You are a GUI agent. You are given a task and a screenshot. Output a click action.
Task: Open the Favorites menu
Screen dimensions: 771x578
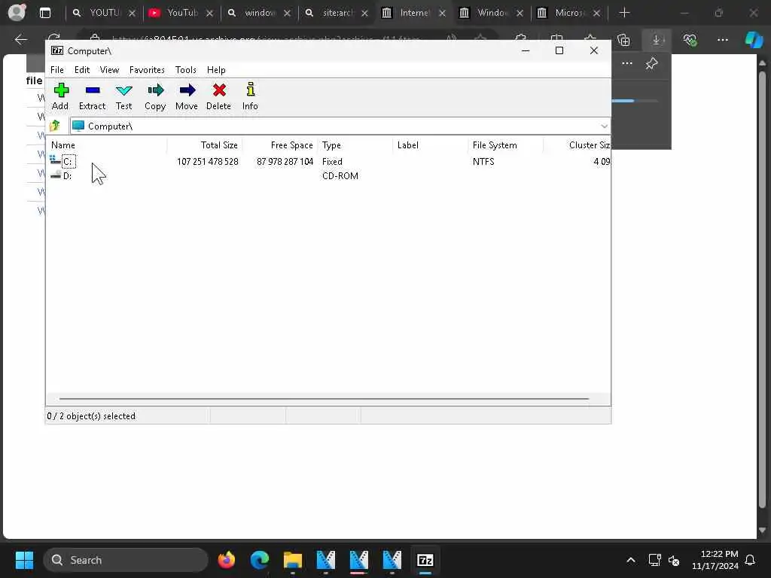(147, 70)
